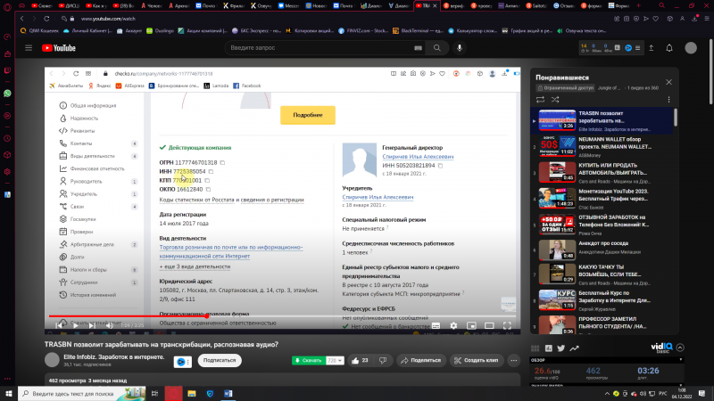Dislike the video with thumbs down
The image size is (714, 401).
(x=383, y=361)
